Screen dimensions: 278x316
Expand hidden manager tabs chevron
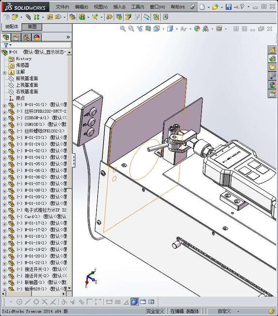[x=68, y=37]
